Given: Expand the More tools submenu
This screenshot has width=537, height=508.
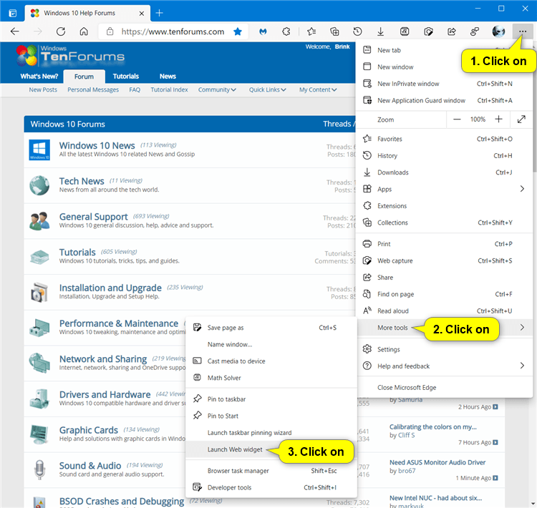Looking at the screenshot, I should [x=445, y=328].
